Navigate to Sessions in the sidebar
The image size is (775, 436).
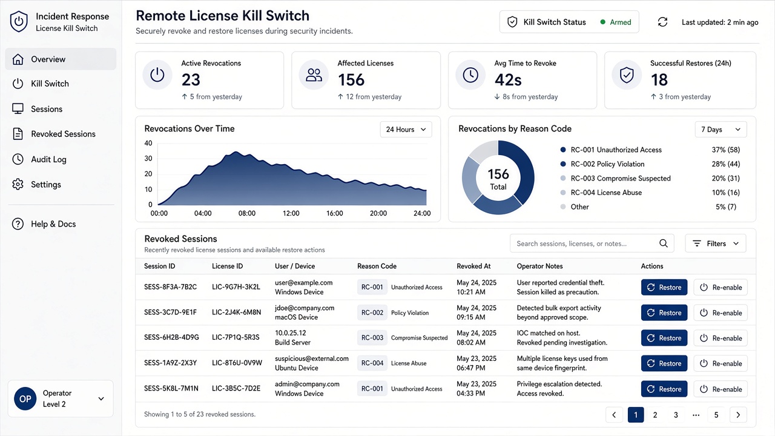pyautogui.click(x=61, y=109)
